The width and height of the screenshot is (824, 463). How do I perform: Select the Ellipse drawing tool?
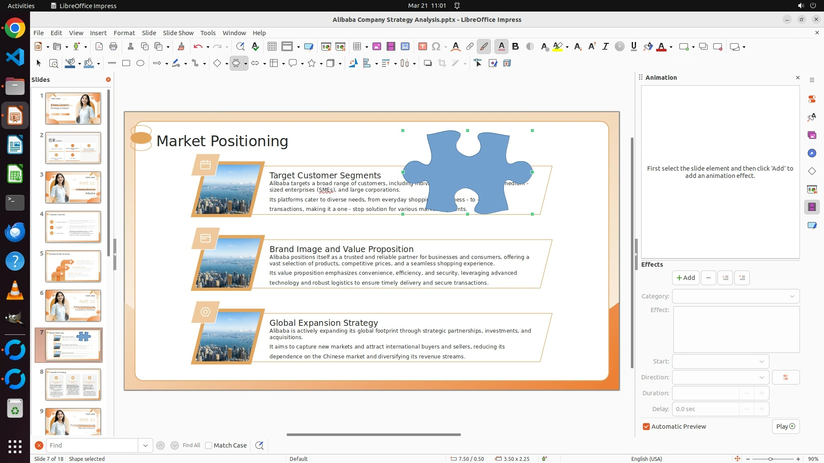[x=140, y=63]
